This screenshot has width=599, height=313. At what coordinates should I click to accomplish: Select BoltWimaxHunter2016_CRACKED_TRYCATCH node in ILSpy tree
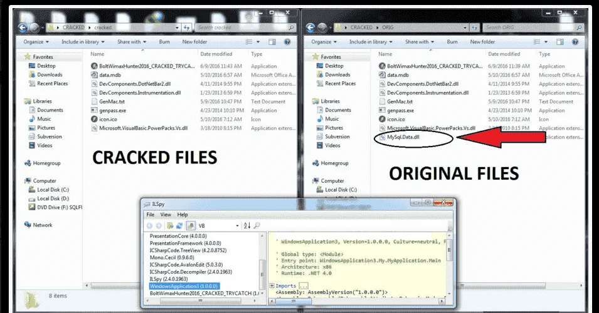point(204,293)
